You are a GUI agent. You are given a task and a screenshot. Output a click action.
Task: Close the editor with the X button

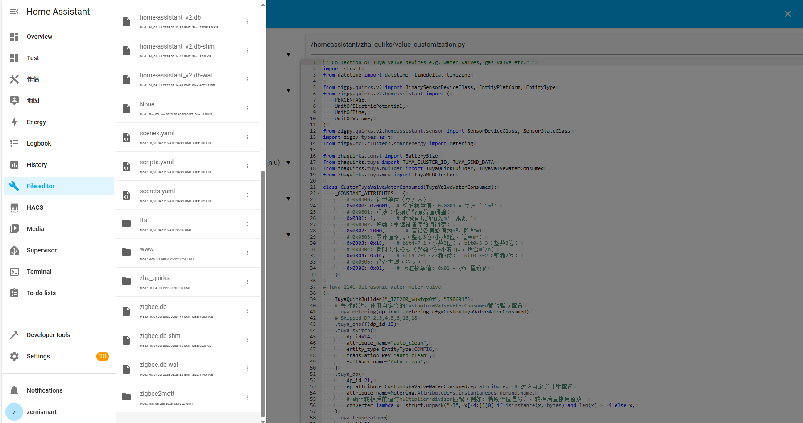click(x=788, y=14)
